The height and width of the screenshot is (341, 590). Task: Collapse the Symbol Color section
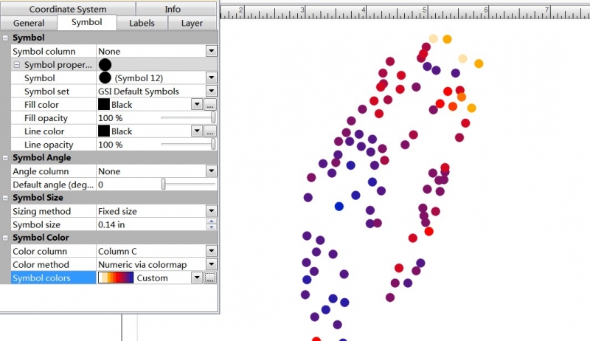pos(6,238)
